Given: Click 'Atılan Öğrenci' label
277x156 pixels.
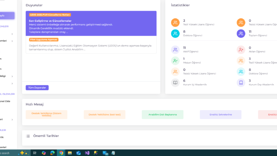Looking at the screenshot, I should [257, 52].
